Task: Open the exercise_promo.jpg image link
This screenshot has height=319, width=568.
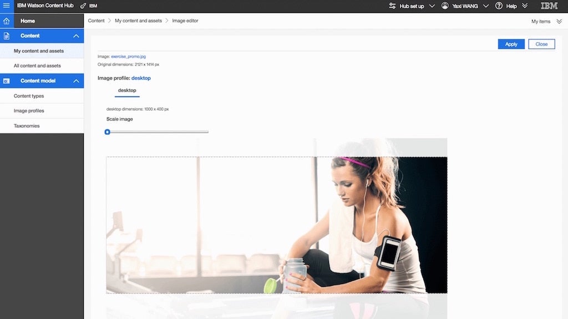Action: (128, 57)
